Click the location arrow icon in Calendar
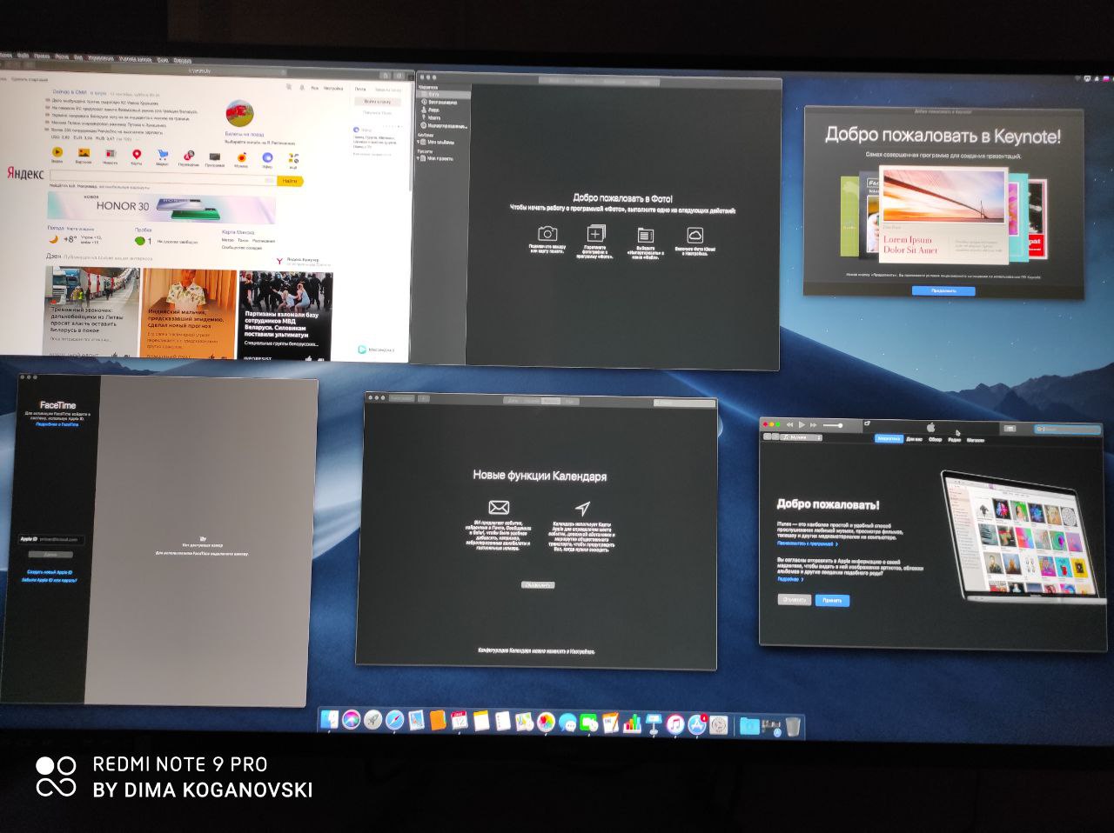1114x833 pixels. [x=582, y=508]
